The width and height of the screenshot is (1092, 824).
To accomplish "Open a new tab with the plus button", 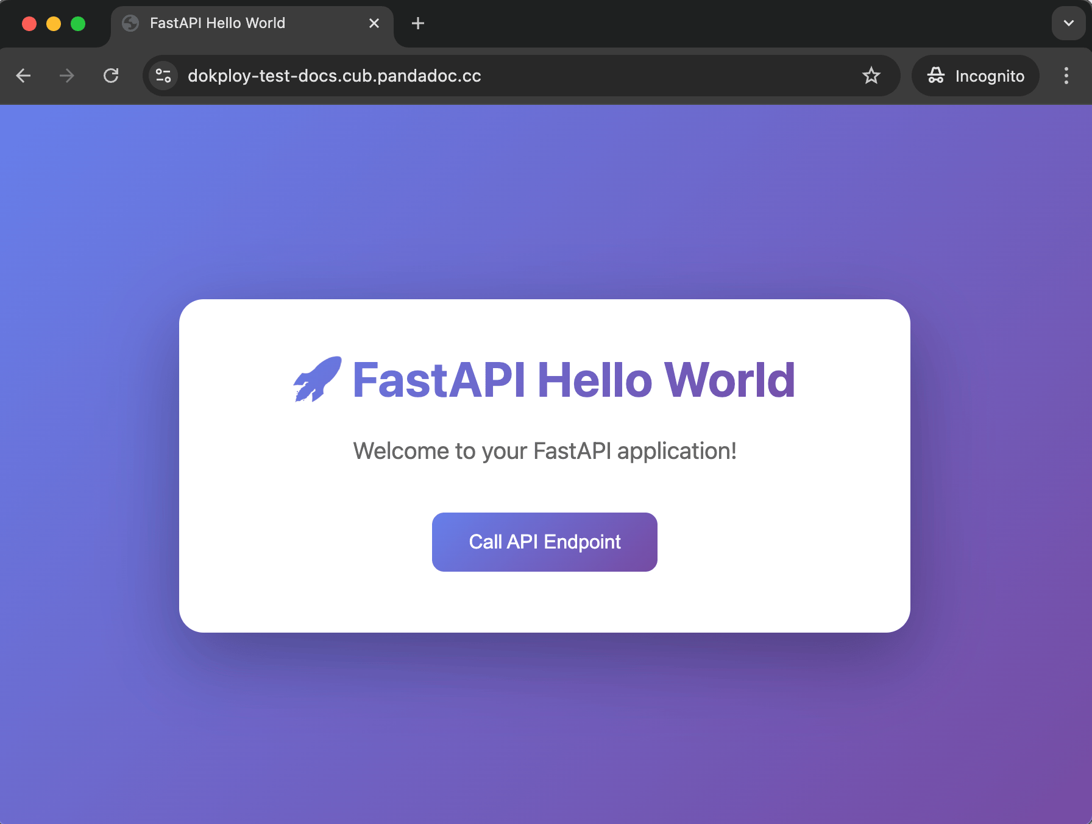I will click(x=418, y=23).
